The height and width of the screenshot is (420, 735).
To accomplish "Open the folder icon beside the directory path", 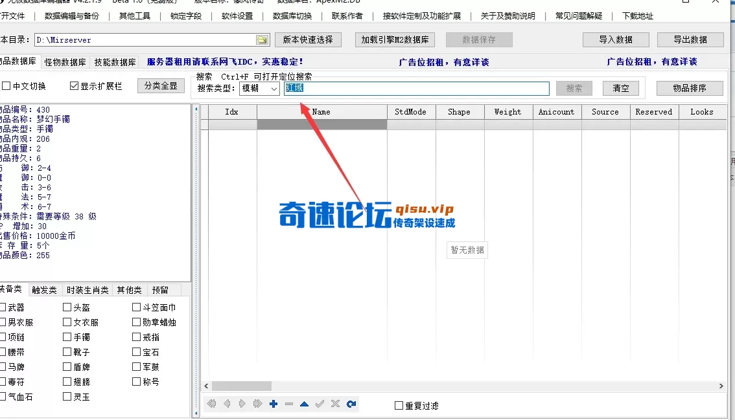I will [x=262, y=39].
